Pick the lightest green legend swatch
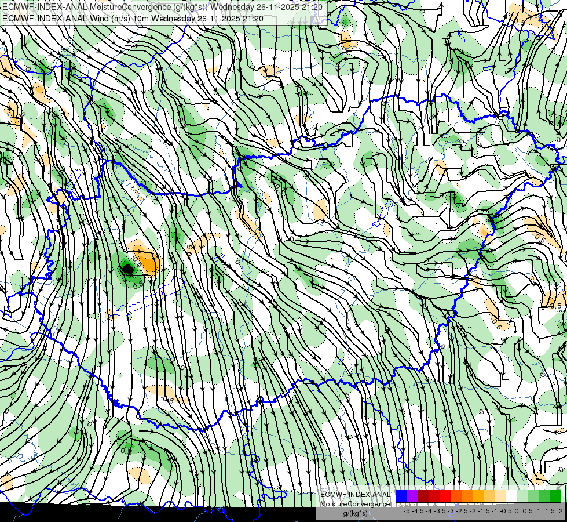Image resolution: width=567 pixels, height=522 pixels. (x=522, y=496)
